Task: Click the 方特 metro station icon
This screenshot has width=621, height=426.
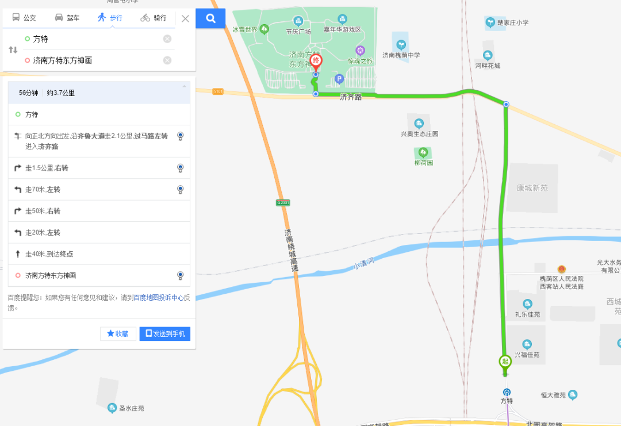Action: tap(507, 392)
